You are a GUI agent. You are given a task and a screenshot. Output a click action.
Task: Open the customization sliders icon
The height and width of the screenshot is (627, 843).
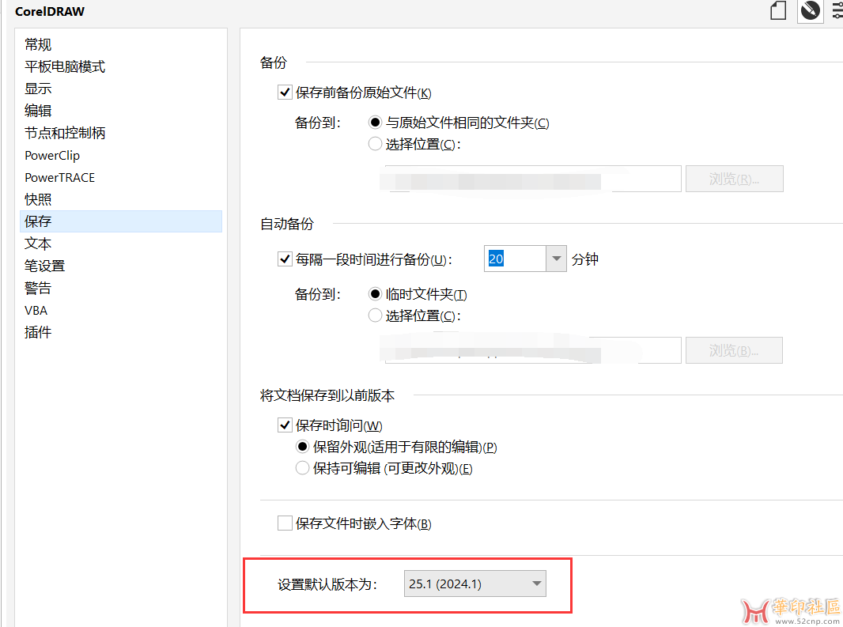click(837, 11)
